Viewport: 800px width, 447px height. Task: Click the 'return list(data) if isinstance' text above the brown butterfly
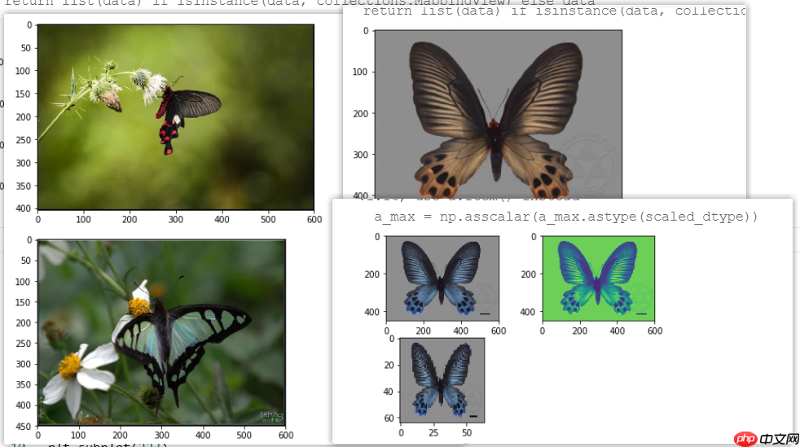(554, 11)
